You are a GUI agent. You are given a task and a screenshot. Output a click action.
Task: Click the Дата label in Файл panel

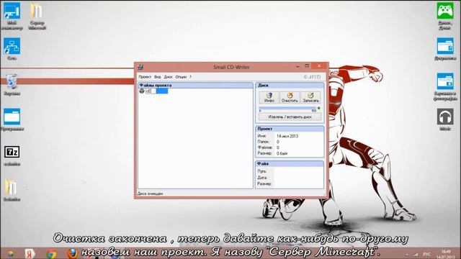tap(261, 178)
